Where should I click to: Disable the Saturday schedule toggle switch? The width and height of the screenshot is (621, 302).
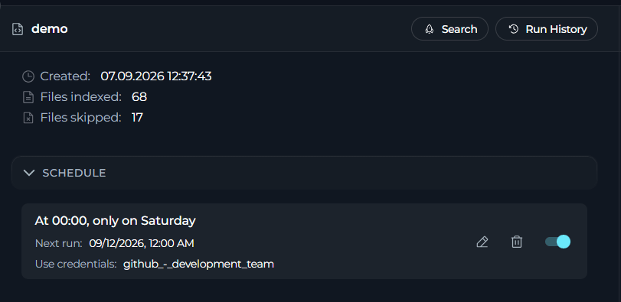tap(558, 242)
